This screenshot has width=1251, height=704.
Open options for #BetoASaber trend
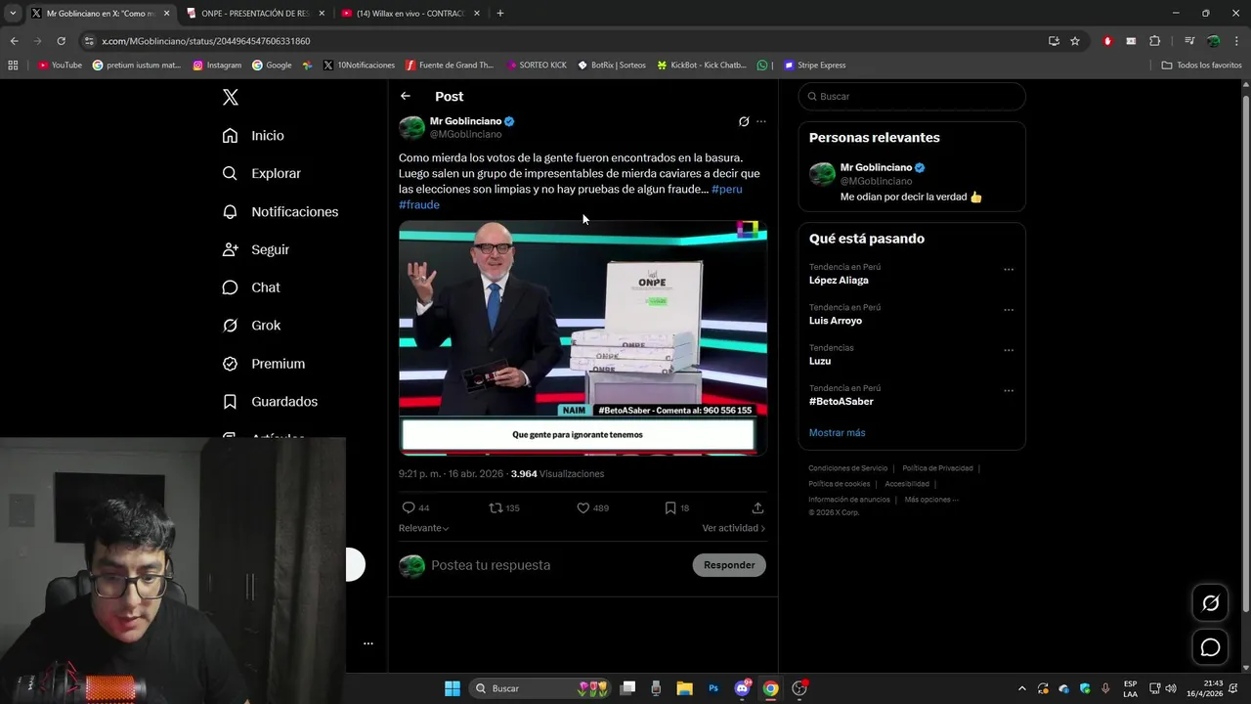(1009, 391)
